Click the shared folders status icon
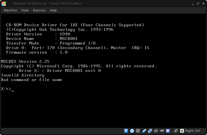The height and width of the screenshot is (135, 207). (x=156, y=131)
